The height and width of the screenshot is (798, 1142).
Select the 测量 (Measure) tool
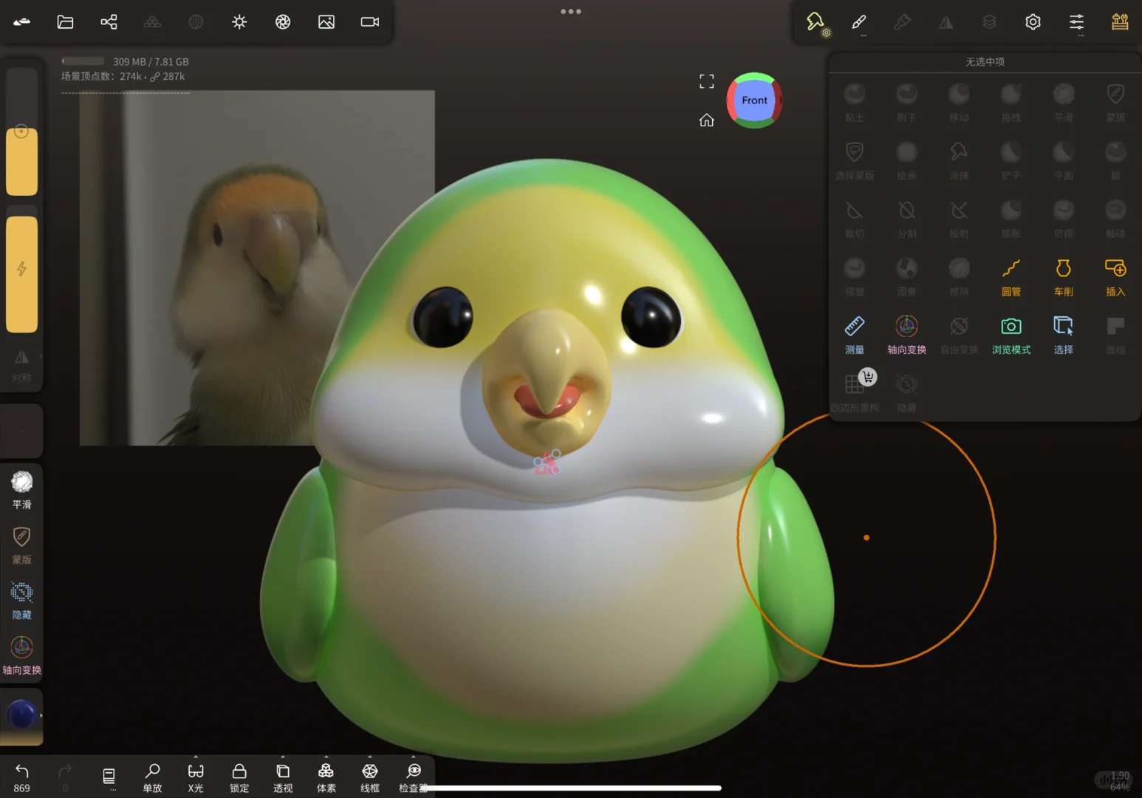(x=855, y=334)
